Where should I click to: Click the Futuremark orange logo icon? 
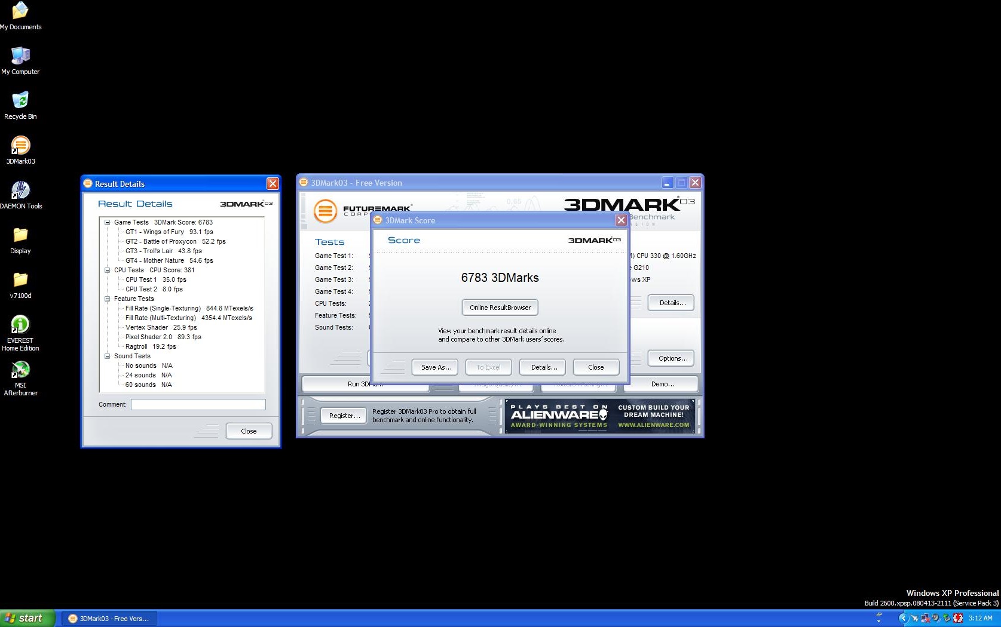325,211
